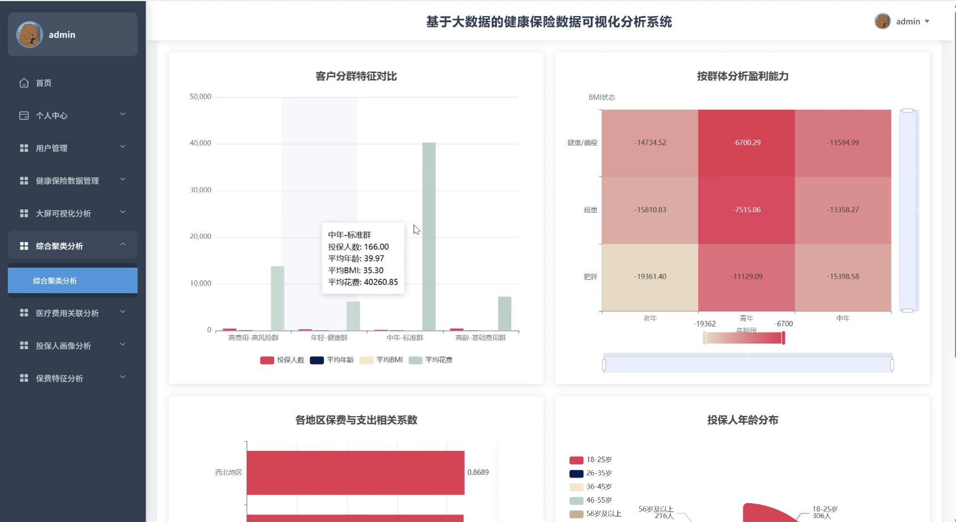Toggle the 18-25岁 pie legend item
Viewport: 956px width, 522px height.
(591, 460)
